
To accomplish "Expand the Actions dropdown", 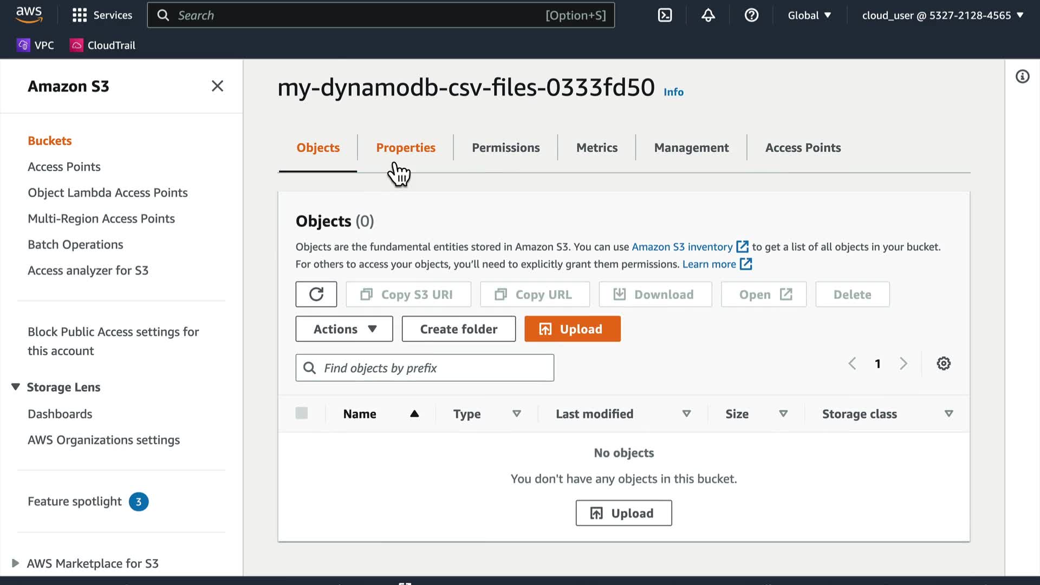I will point(344,329).
